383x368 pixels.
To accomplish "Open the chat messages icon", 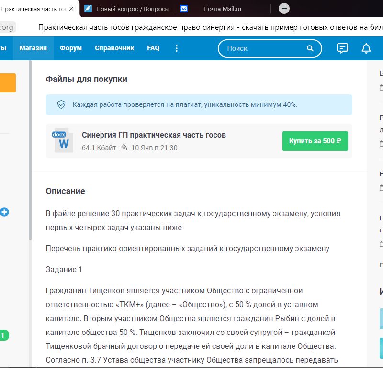I will pyautogui.click(x=342, y=48).
